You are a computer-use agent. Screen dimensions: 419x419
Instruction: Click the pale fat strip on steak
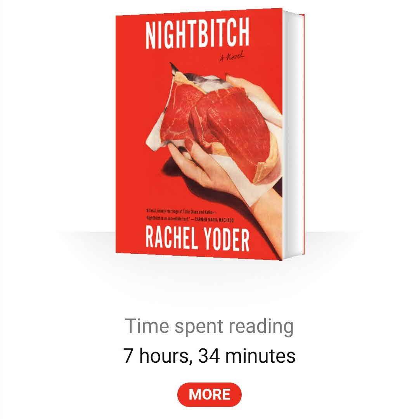click(267, 166)
